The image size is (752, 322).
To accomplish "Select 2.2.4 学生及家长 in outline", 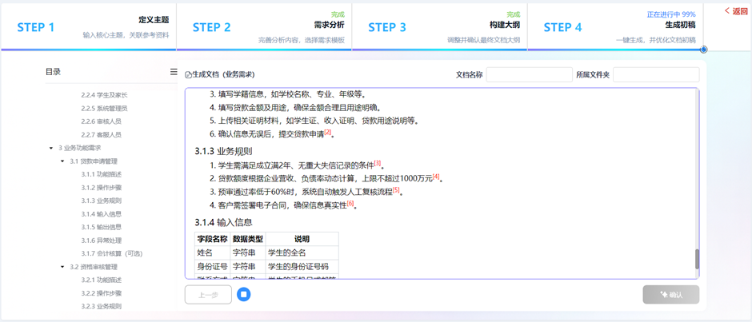I will pyautogui.click(x=104, y=95).
